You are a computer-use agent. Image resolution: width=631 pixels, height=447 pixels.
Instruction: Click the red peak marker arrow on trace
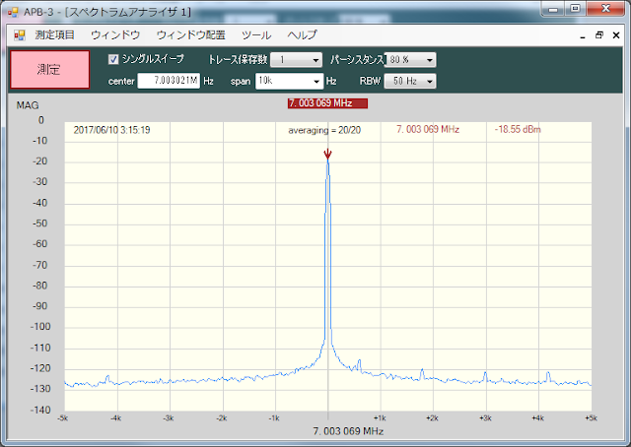pyautogui.click(x=327, y=154)
